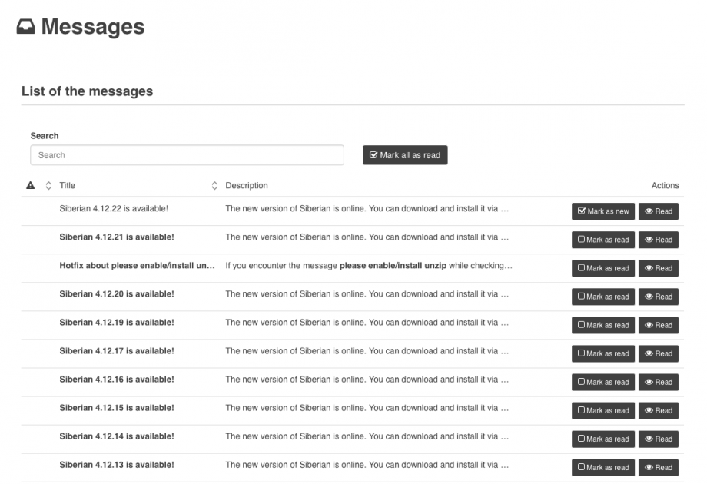The width and height of the screenshot is (707, 484).
Task: Read the Siberian 4.12.13 message
Action: tap(659, 467)
